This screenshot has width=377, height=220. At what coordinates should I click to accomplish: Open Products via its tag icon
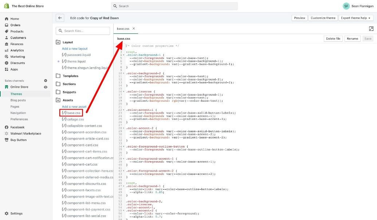pos(6,31)
